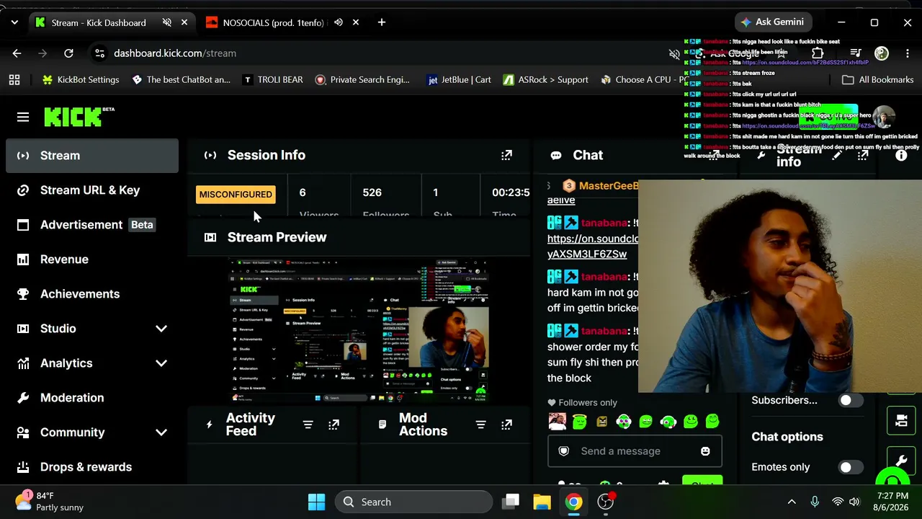
Task: Open the Windows Start menu
Action: (x=316, y=502)
